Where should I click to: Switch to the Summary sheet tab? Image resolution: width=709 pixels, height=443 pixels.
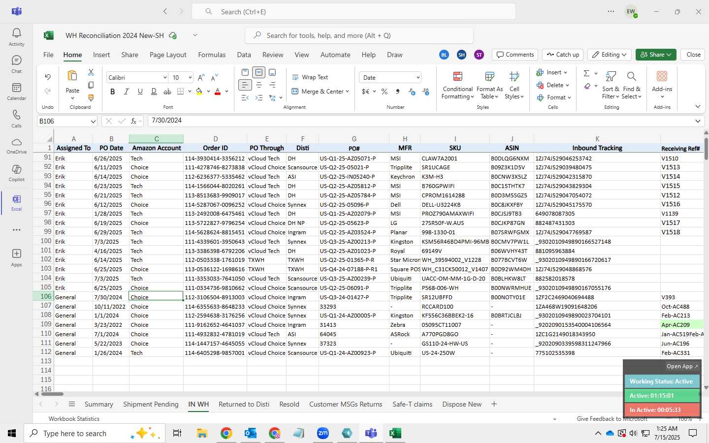[98, 404]
